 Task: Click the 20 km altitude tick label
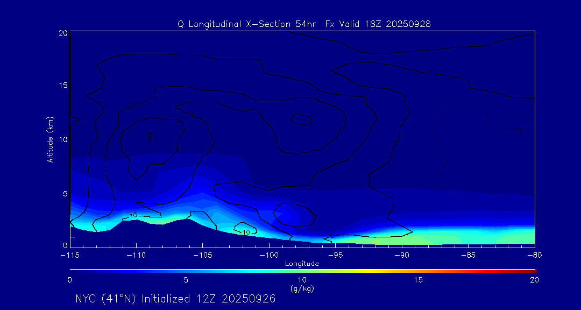point(62,33)
